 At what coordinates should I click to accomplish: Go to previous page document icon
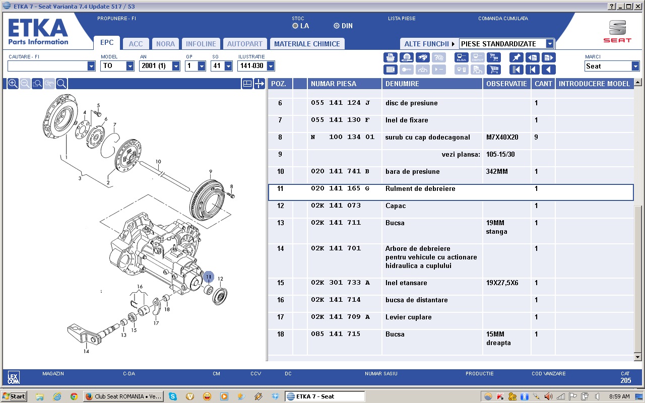coord(533,57)
